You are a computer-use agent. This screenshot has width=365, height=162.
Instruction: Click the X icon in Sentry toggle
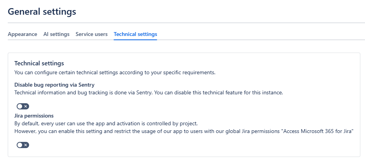coord(26,106)
